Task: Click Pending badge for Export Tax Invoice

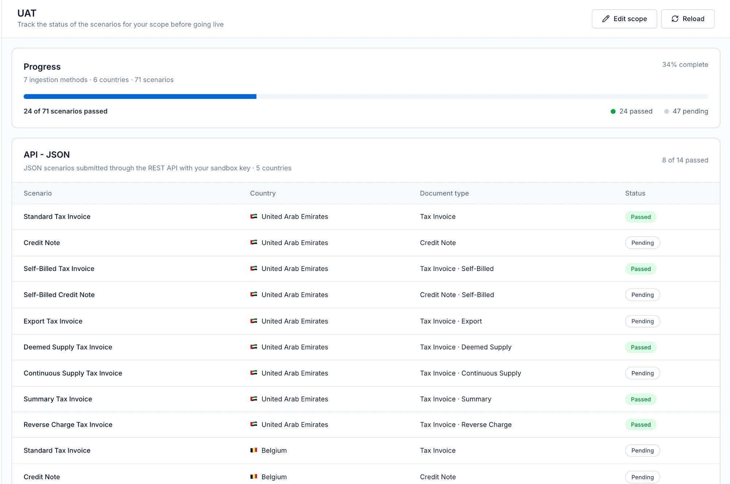Action: [642, 321]
